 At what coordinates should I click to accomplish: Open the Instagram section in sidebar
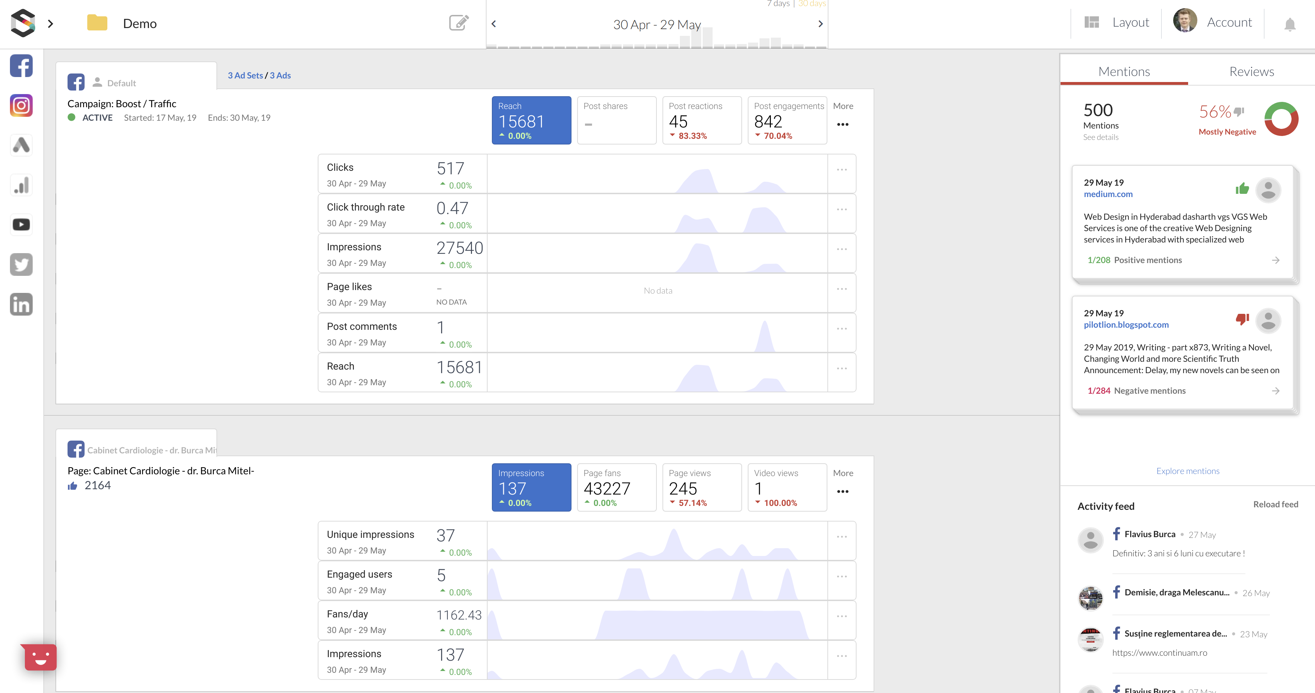[x=21, y=105]
